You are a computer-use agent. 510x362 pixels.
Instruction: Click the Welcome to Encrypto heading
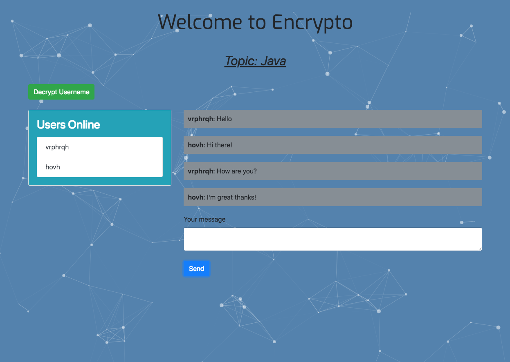pyautogui.click(x=255, y=22)
